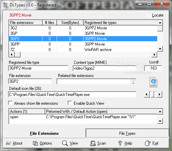The height and width of the screenshot is (151, 172).
Task: Click the View magnifier icon
Action: [x=65, y=143]
